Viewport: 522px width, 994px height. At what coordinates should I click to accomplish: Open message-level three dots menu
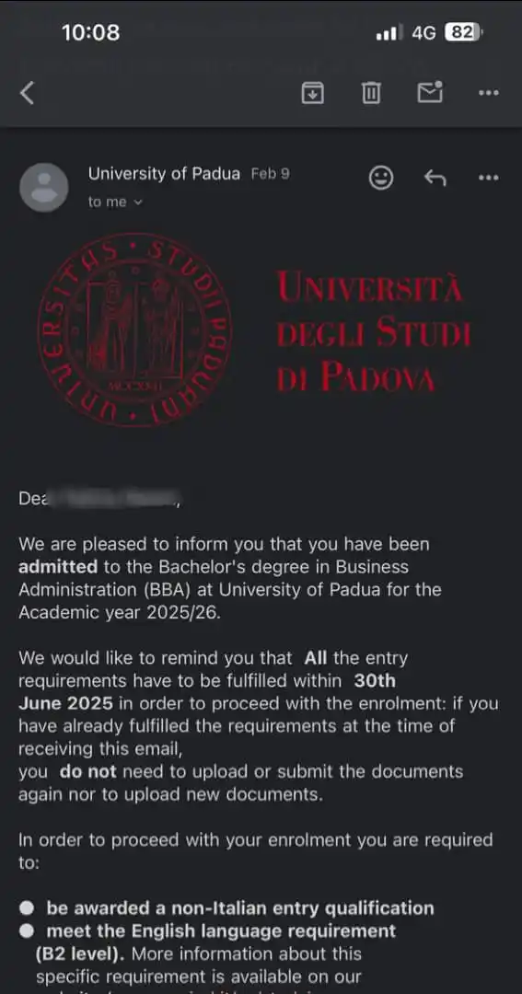click(x=488, y=179)
